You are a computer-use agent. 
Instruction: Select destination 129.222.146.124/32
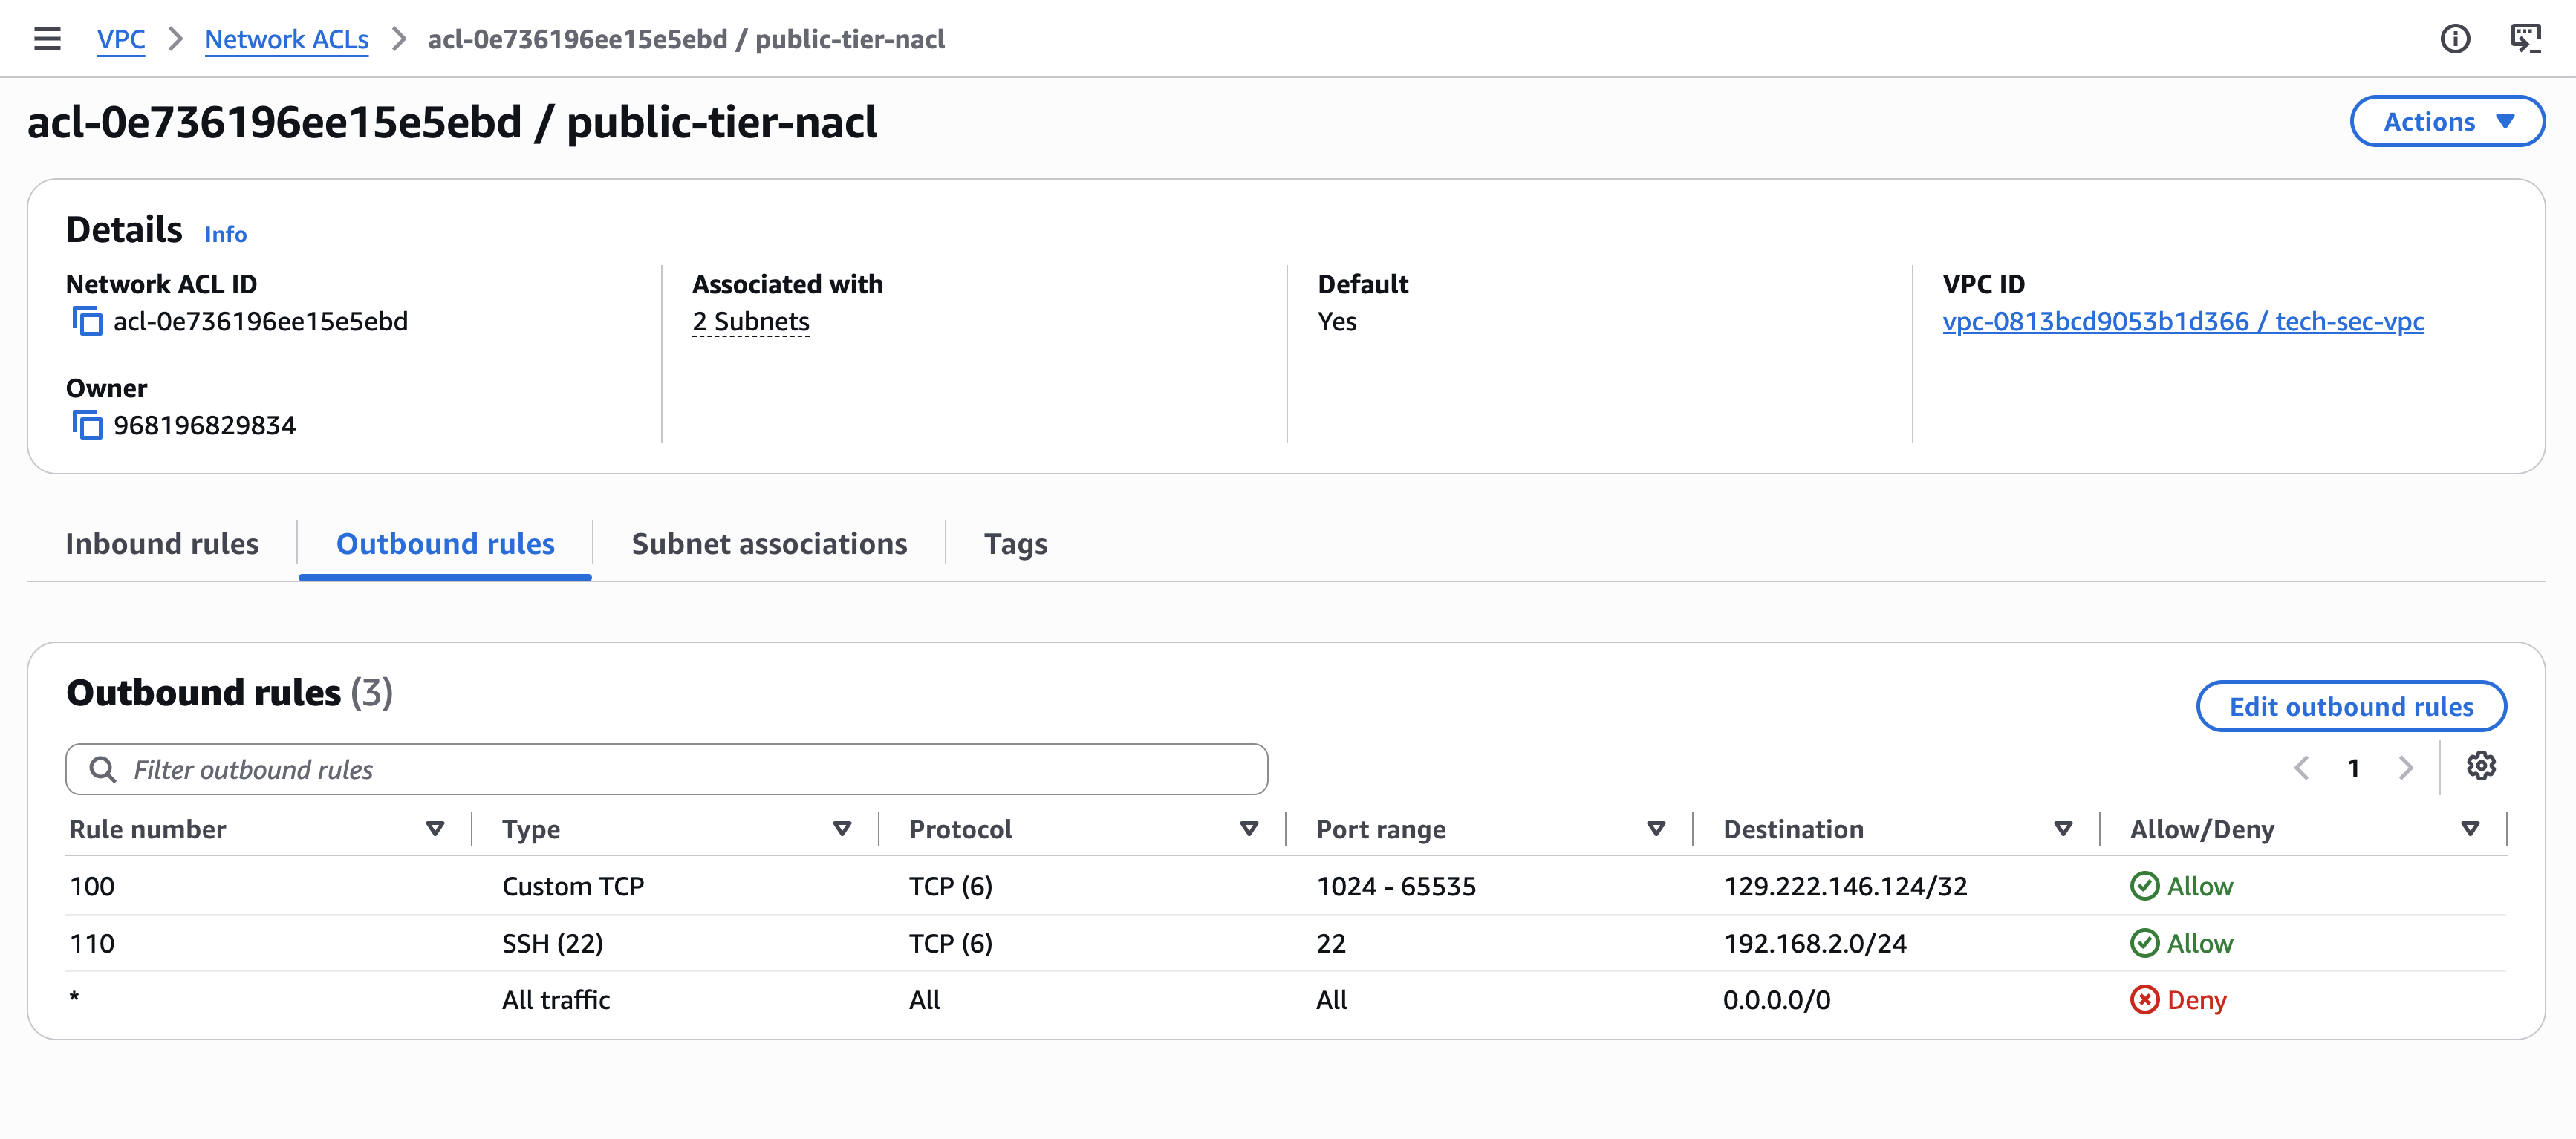[1845, 887]
